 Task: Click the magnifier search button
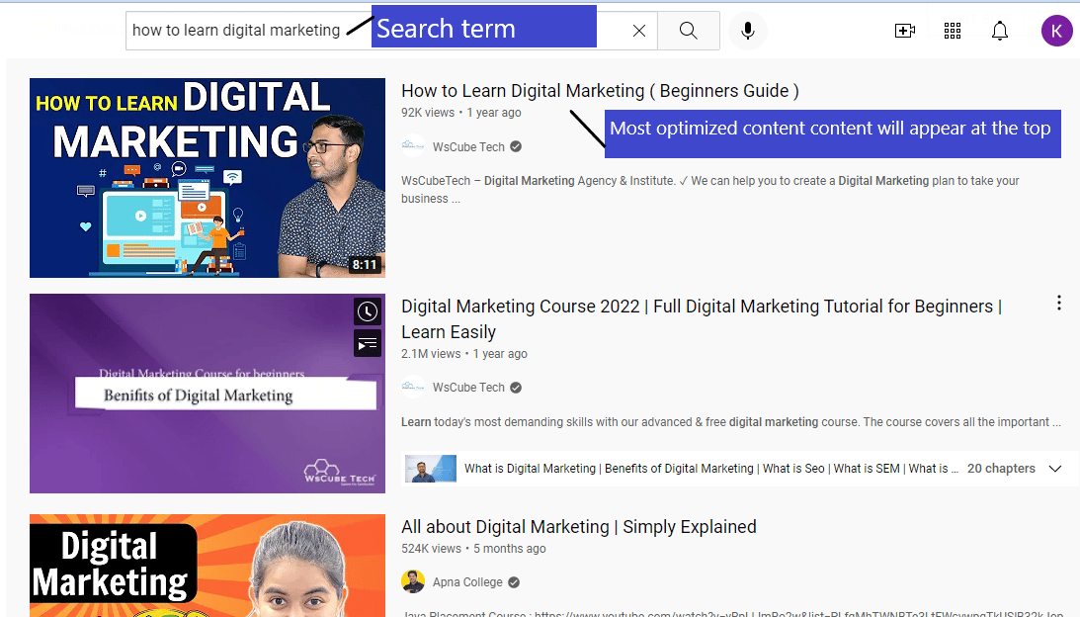coord(688,31)
